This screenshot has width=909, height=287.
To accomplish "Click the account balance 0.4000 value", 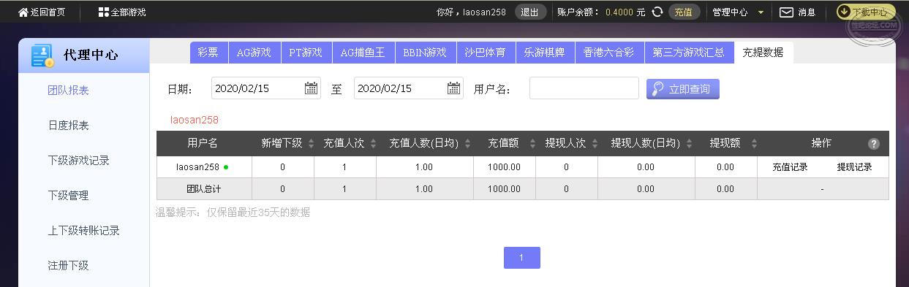I will tap(619, 12).
